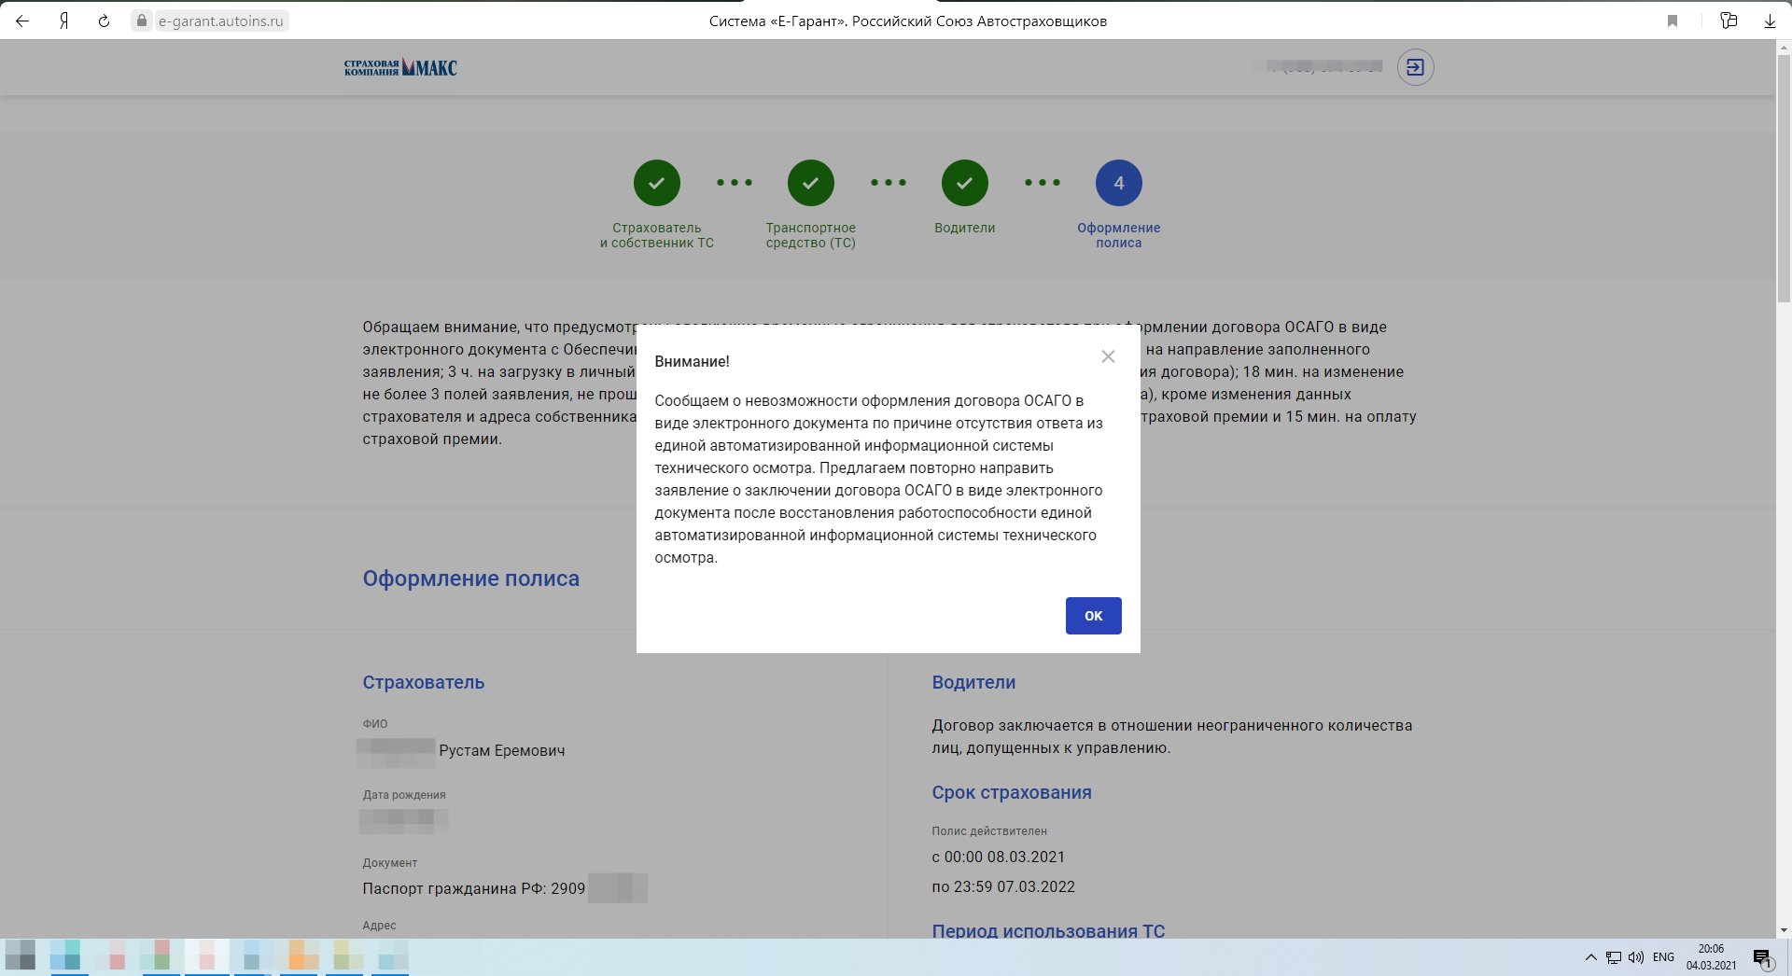
Task: Click the e-garant.autoins.ru address field
Action: (220, 21)
